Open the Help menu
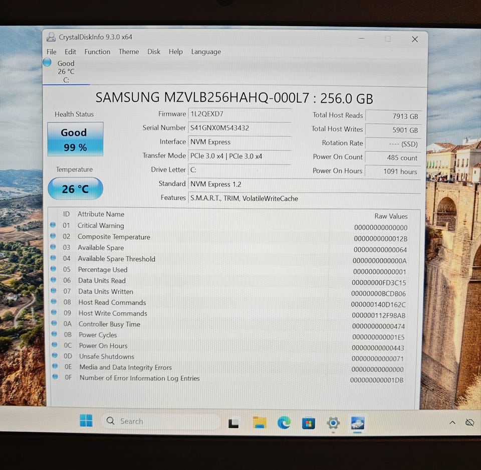481x470 pixels. pyautogui.click(x=175, y=52)
